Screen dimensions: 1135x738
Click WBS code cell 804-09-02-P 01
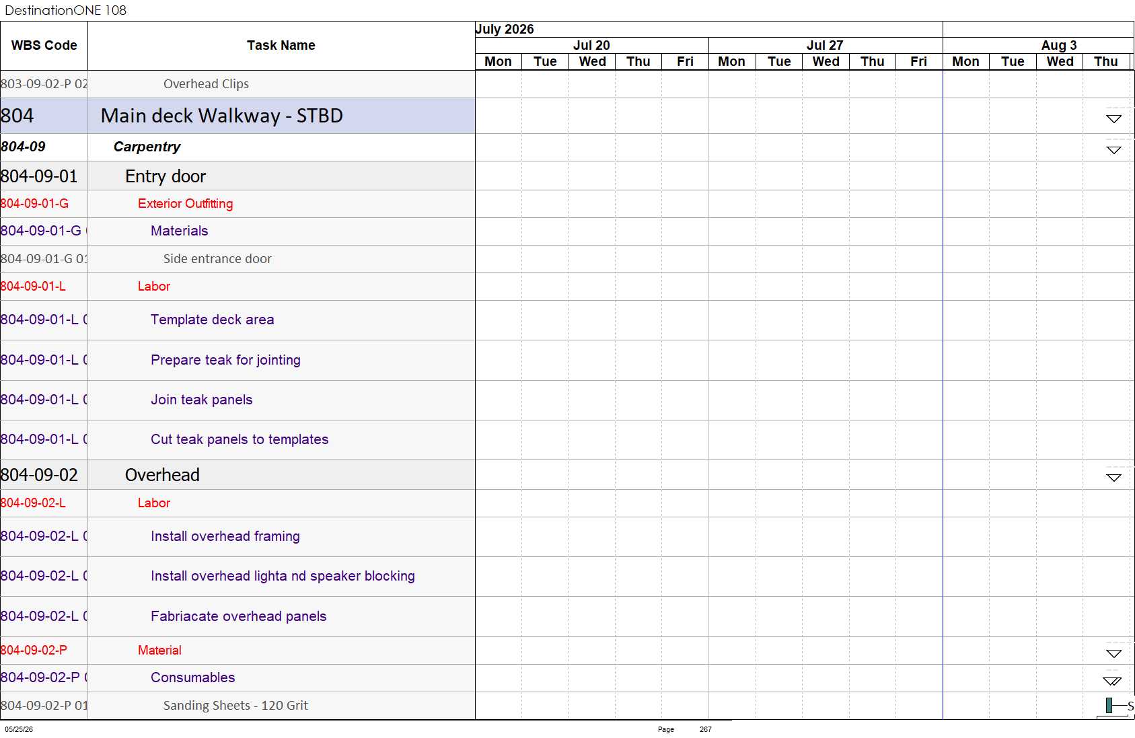pos(44,706)
